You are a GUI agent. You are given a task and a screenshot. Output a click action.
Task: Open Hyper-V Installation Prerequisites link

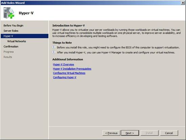click(x=72, y=69)
